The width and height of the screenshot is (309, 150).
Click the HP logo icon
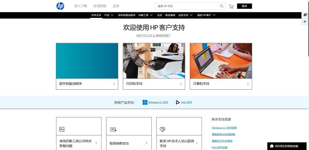(x=60, y=6)
